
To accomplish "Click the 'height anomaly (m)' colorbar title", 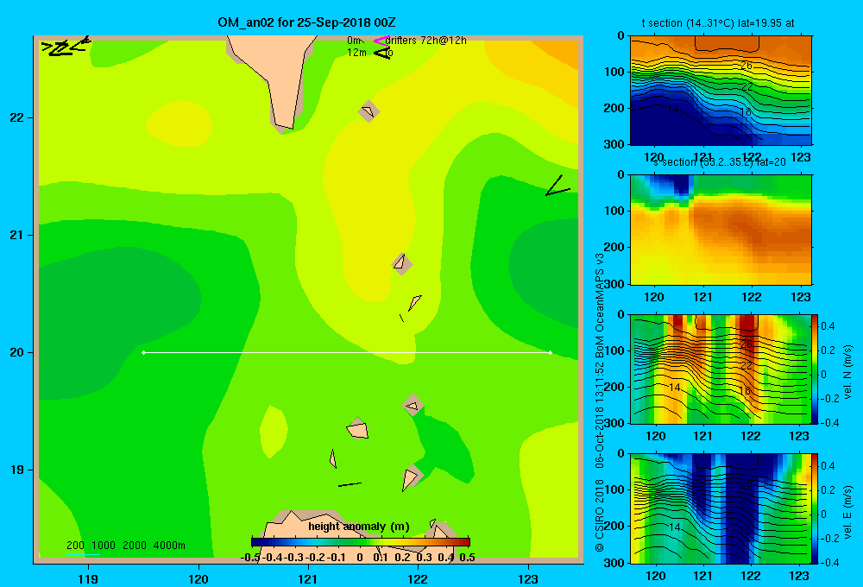I will tap(359, 527).
